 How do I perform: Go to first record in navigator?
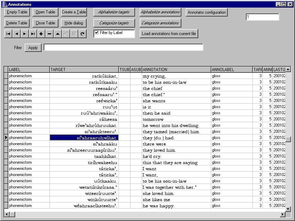pos(8,34)
